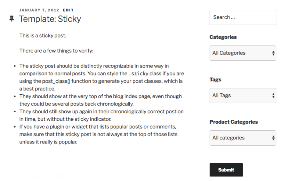Click the arrows icon on Product Categories select
Viewport: 306px width, 181px height.
click(x=273, y=138)
